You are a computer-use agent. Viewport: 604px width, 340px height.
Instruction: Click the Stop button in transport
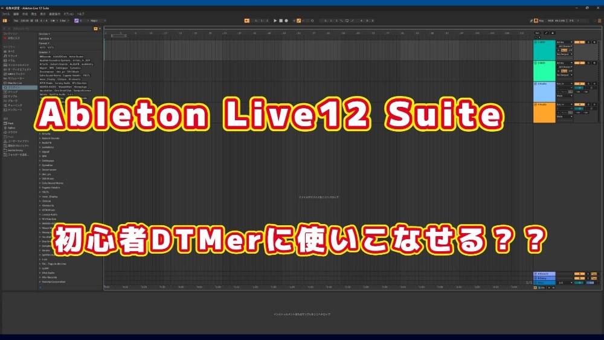point(281,21)
